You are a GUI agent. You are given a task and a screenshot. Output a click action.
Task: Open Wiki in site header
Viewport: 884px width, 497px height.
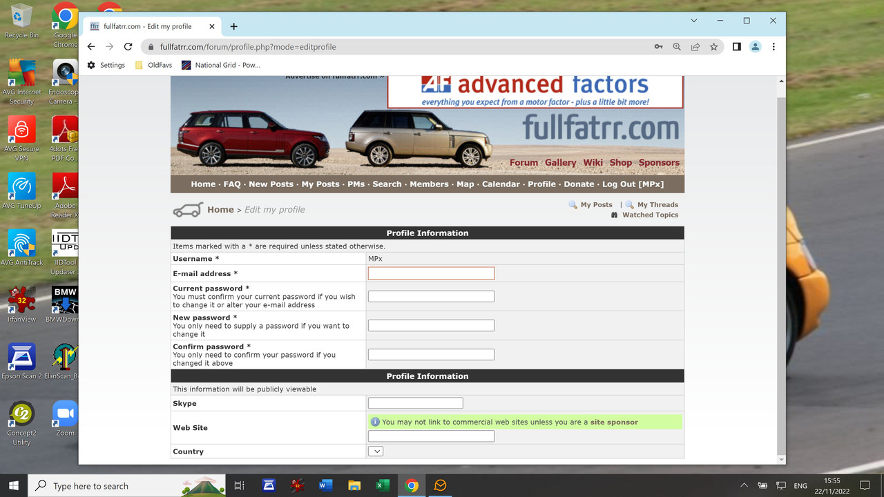[593, 163]
